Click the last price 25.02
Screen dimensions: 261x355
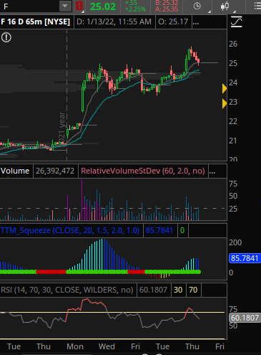click(x=103, y=6)
